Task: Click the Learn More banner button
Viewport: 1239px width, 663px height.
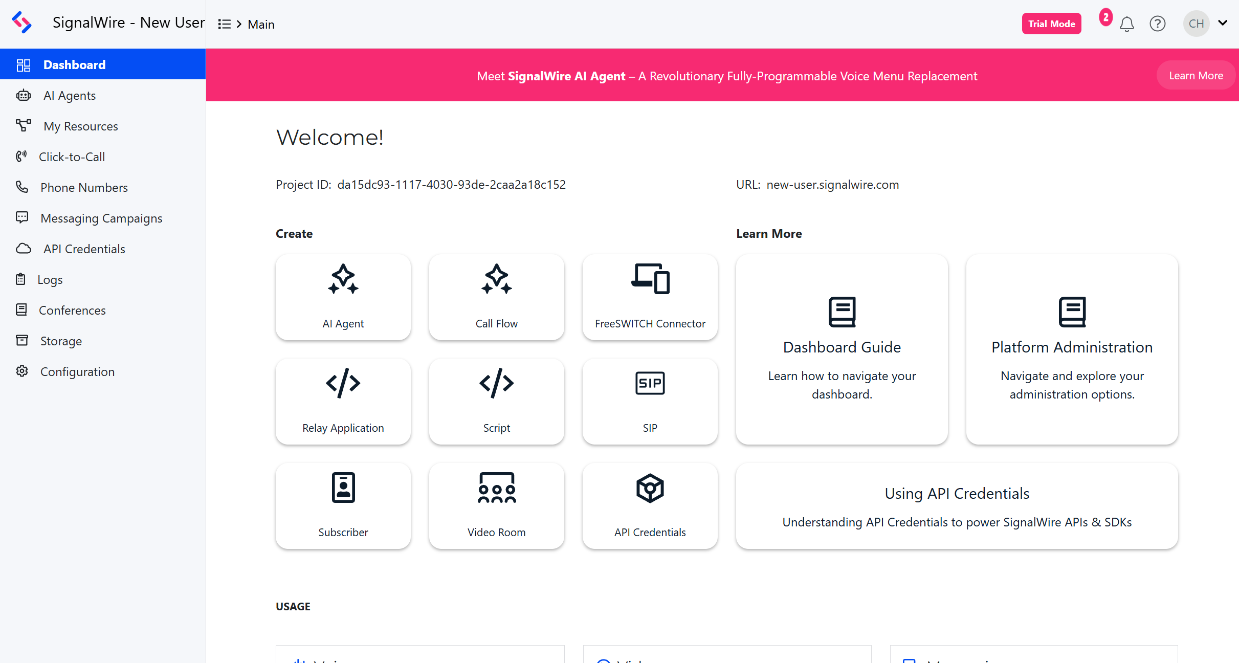Action: (1196, 76)
